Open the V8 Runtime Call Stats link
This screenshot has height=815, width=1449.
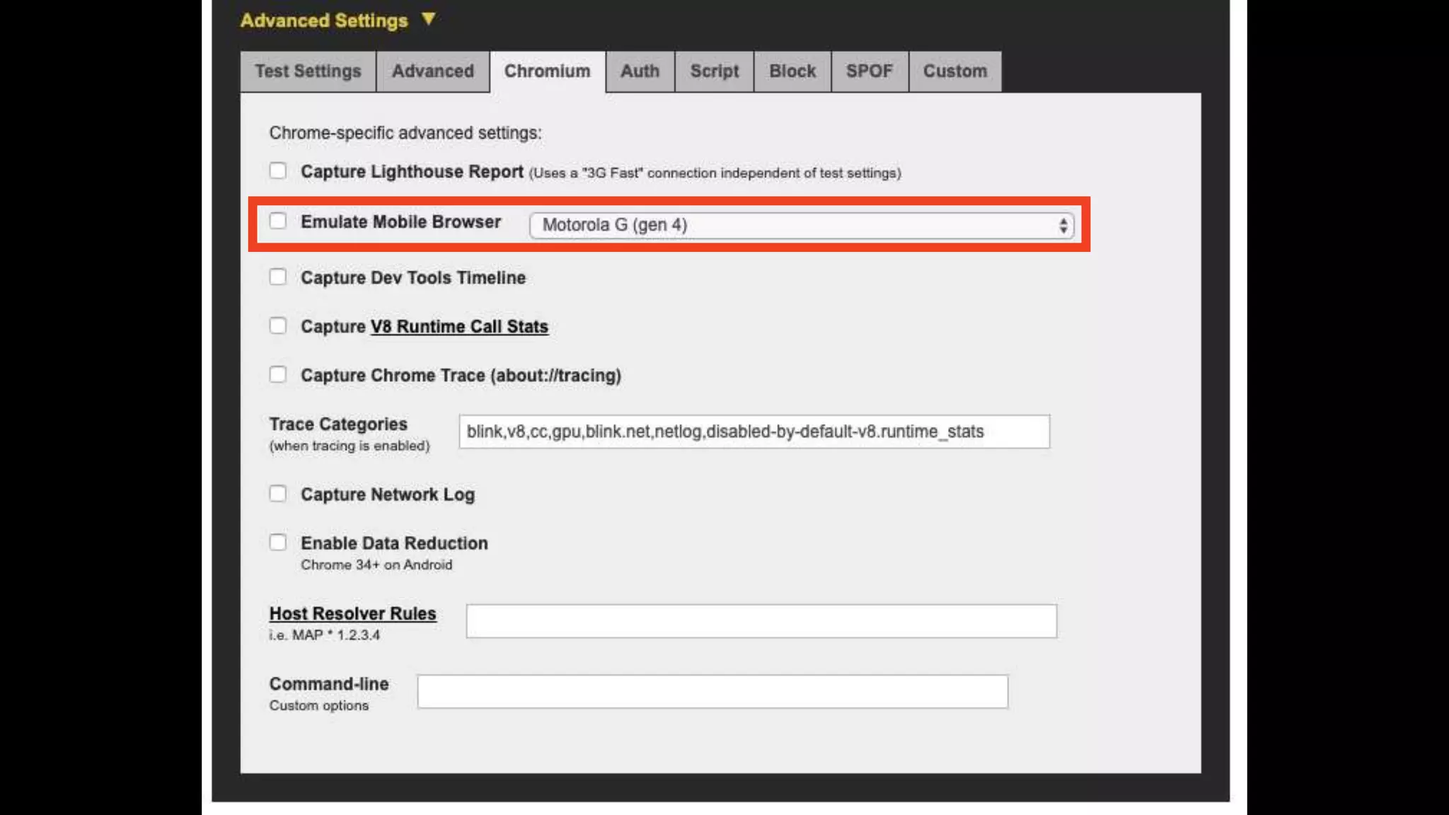click(x=459, y=327)
